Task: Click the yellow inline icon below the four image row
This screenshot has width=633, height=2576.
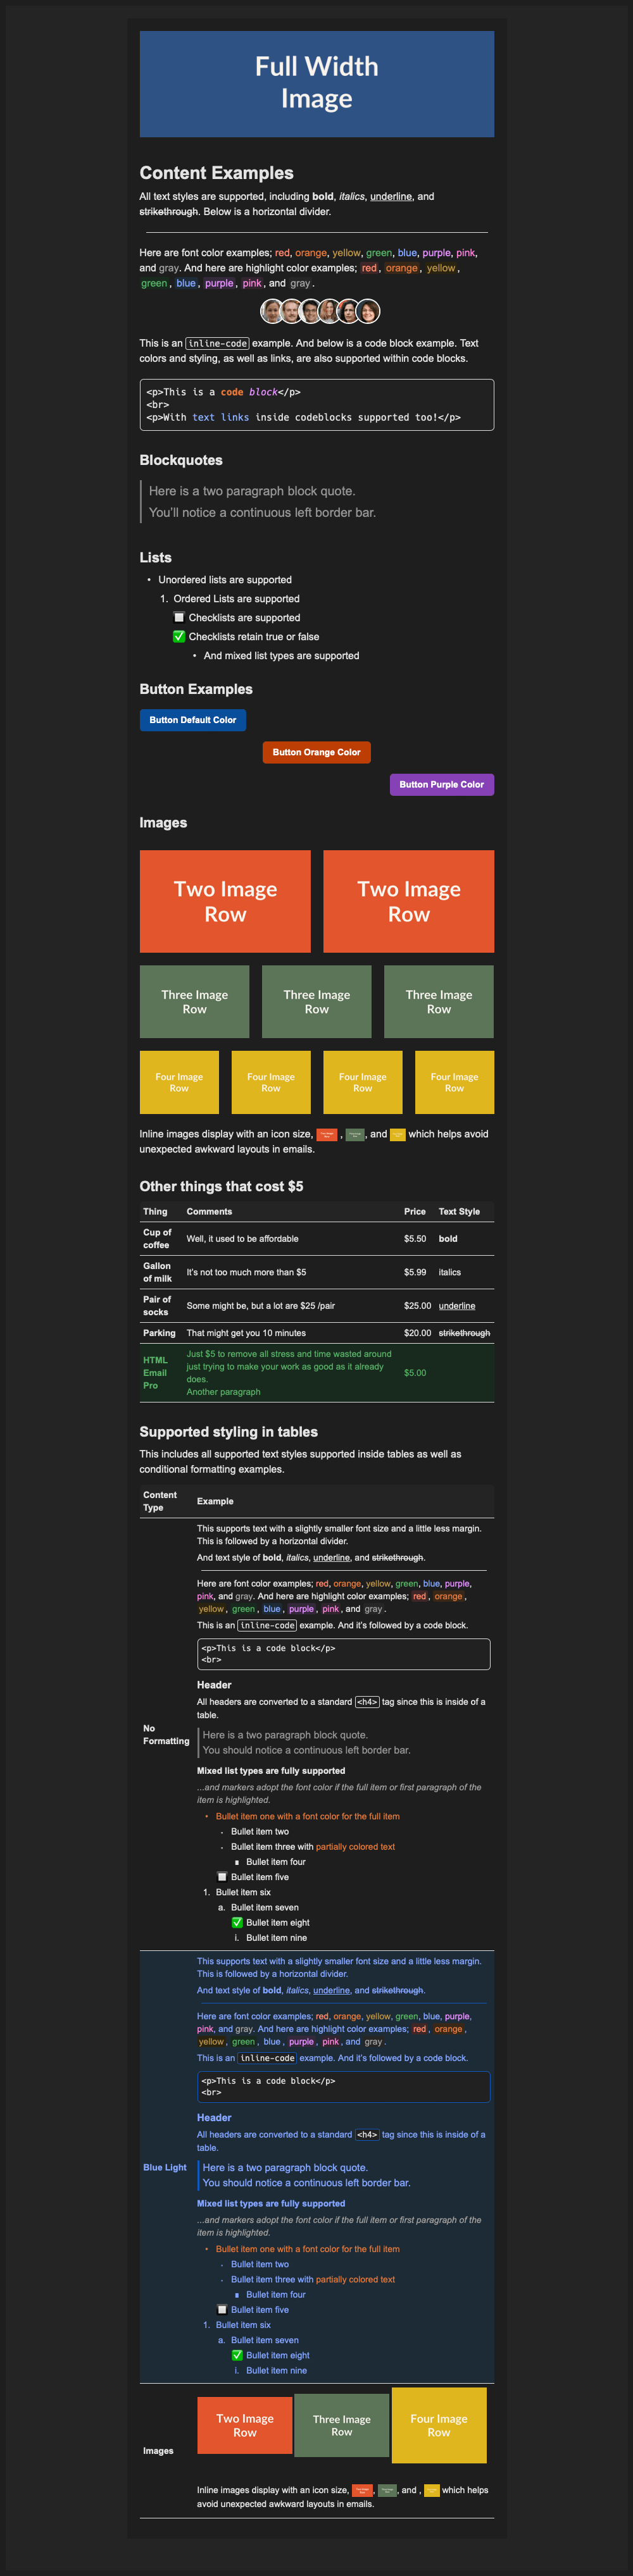Action: pyautogui.click(x=397, y=1135)
